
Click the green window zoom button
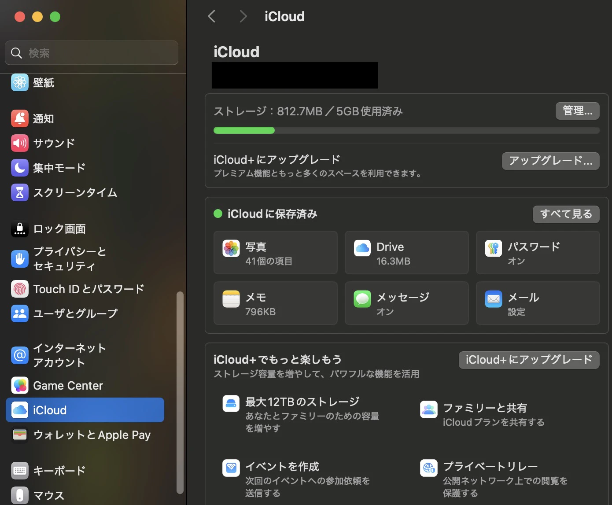tap(55, 17)
